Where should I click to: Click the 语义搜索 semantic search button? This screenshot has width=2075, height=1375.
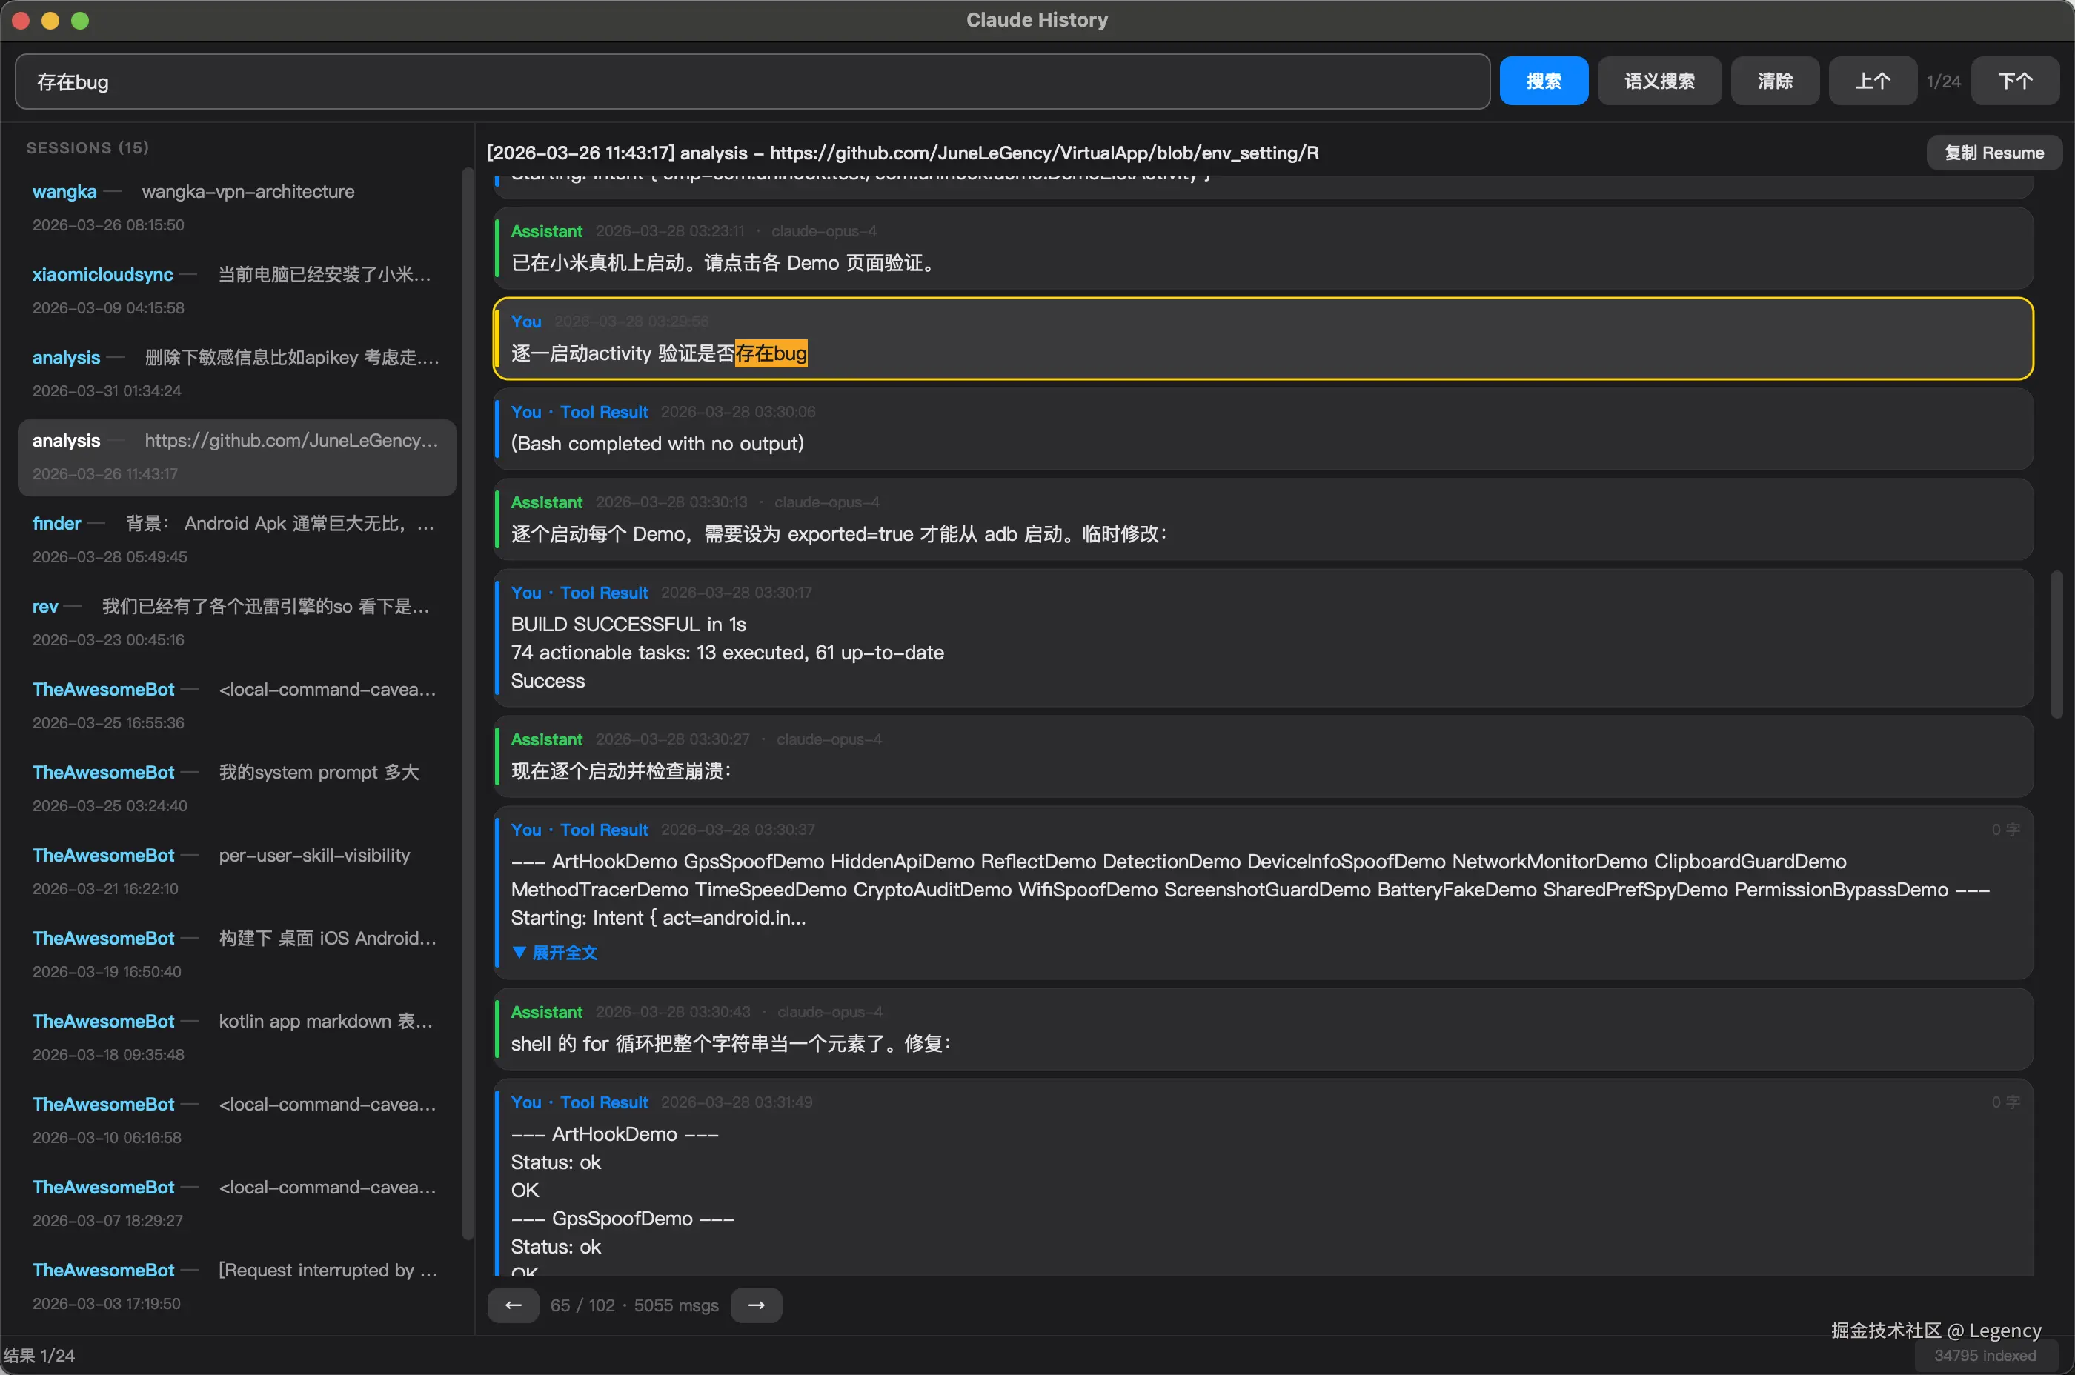1659,81
